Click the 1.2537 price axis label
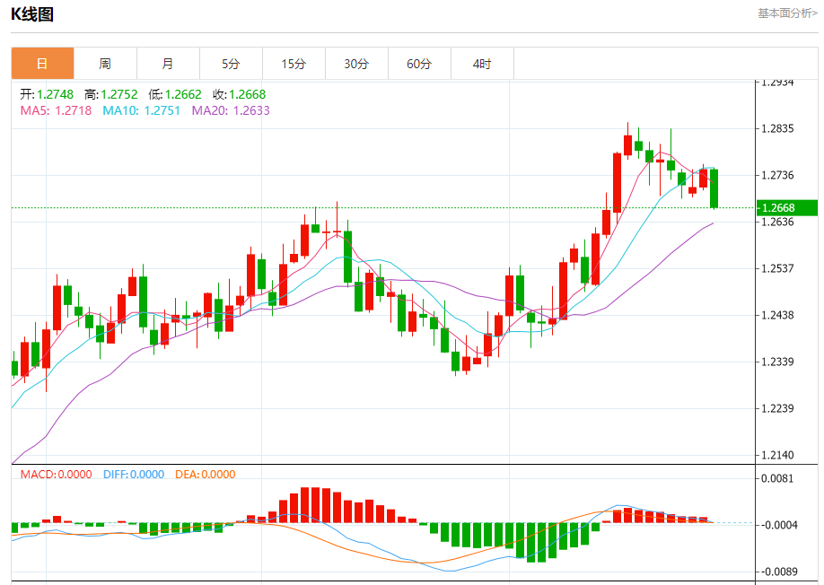 (x=777, y=268)
